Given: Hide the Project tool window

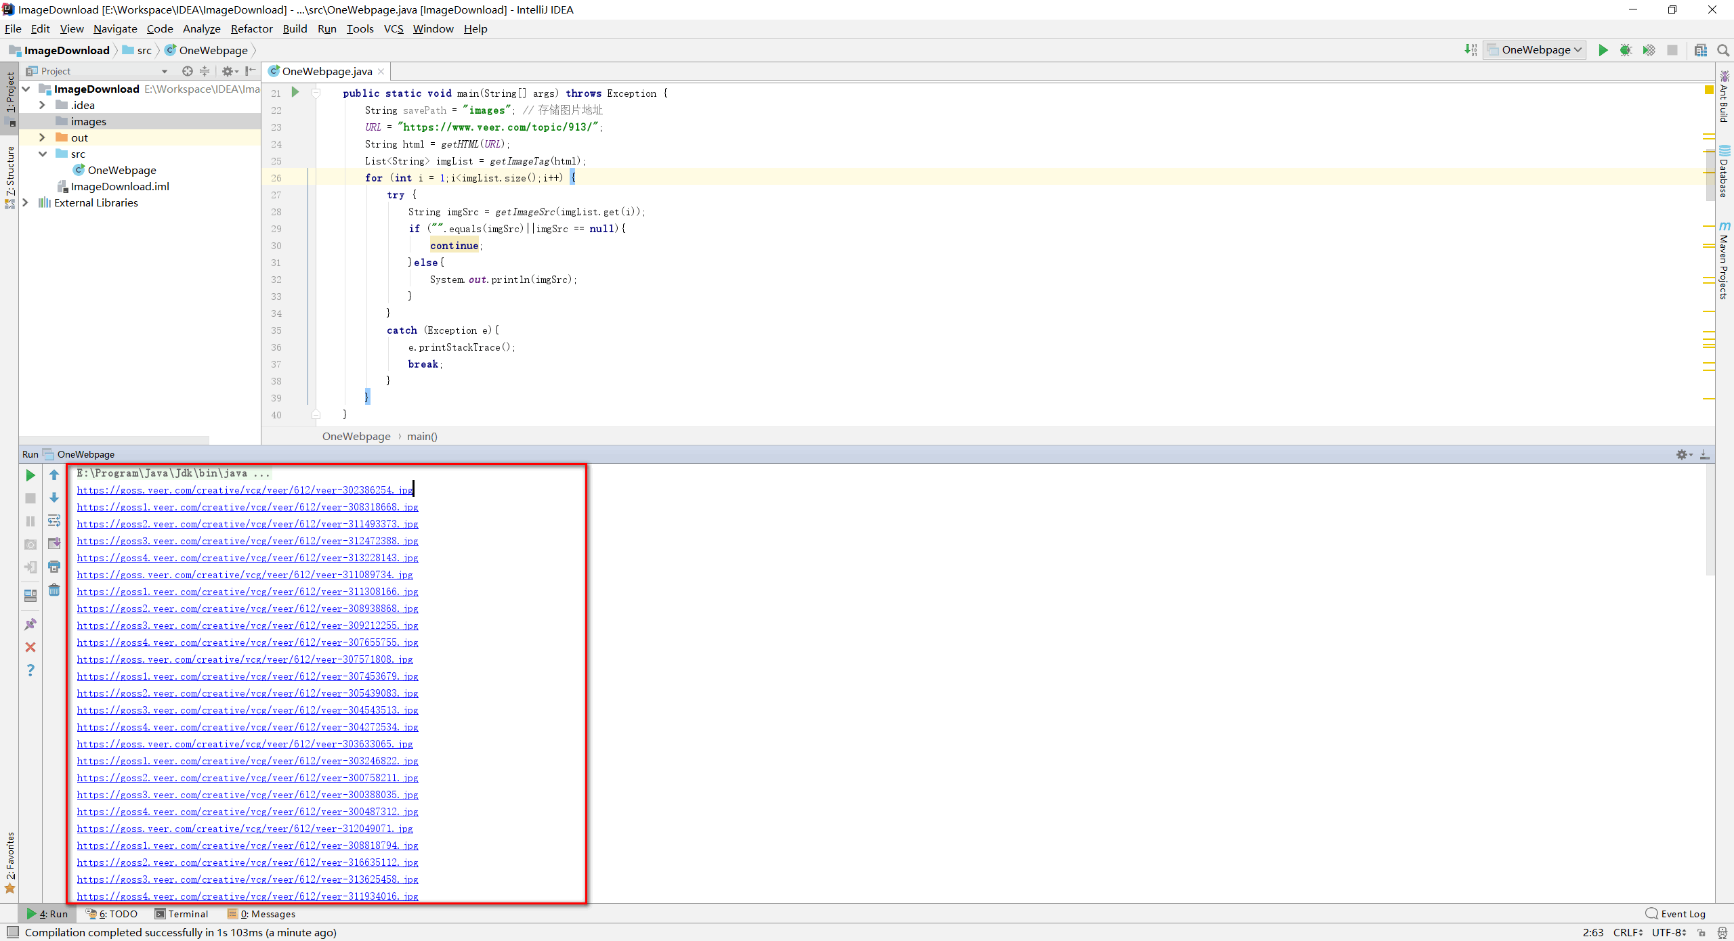Looking at the screenshot, I should pyautogui.click(x=250, y=71).
